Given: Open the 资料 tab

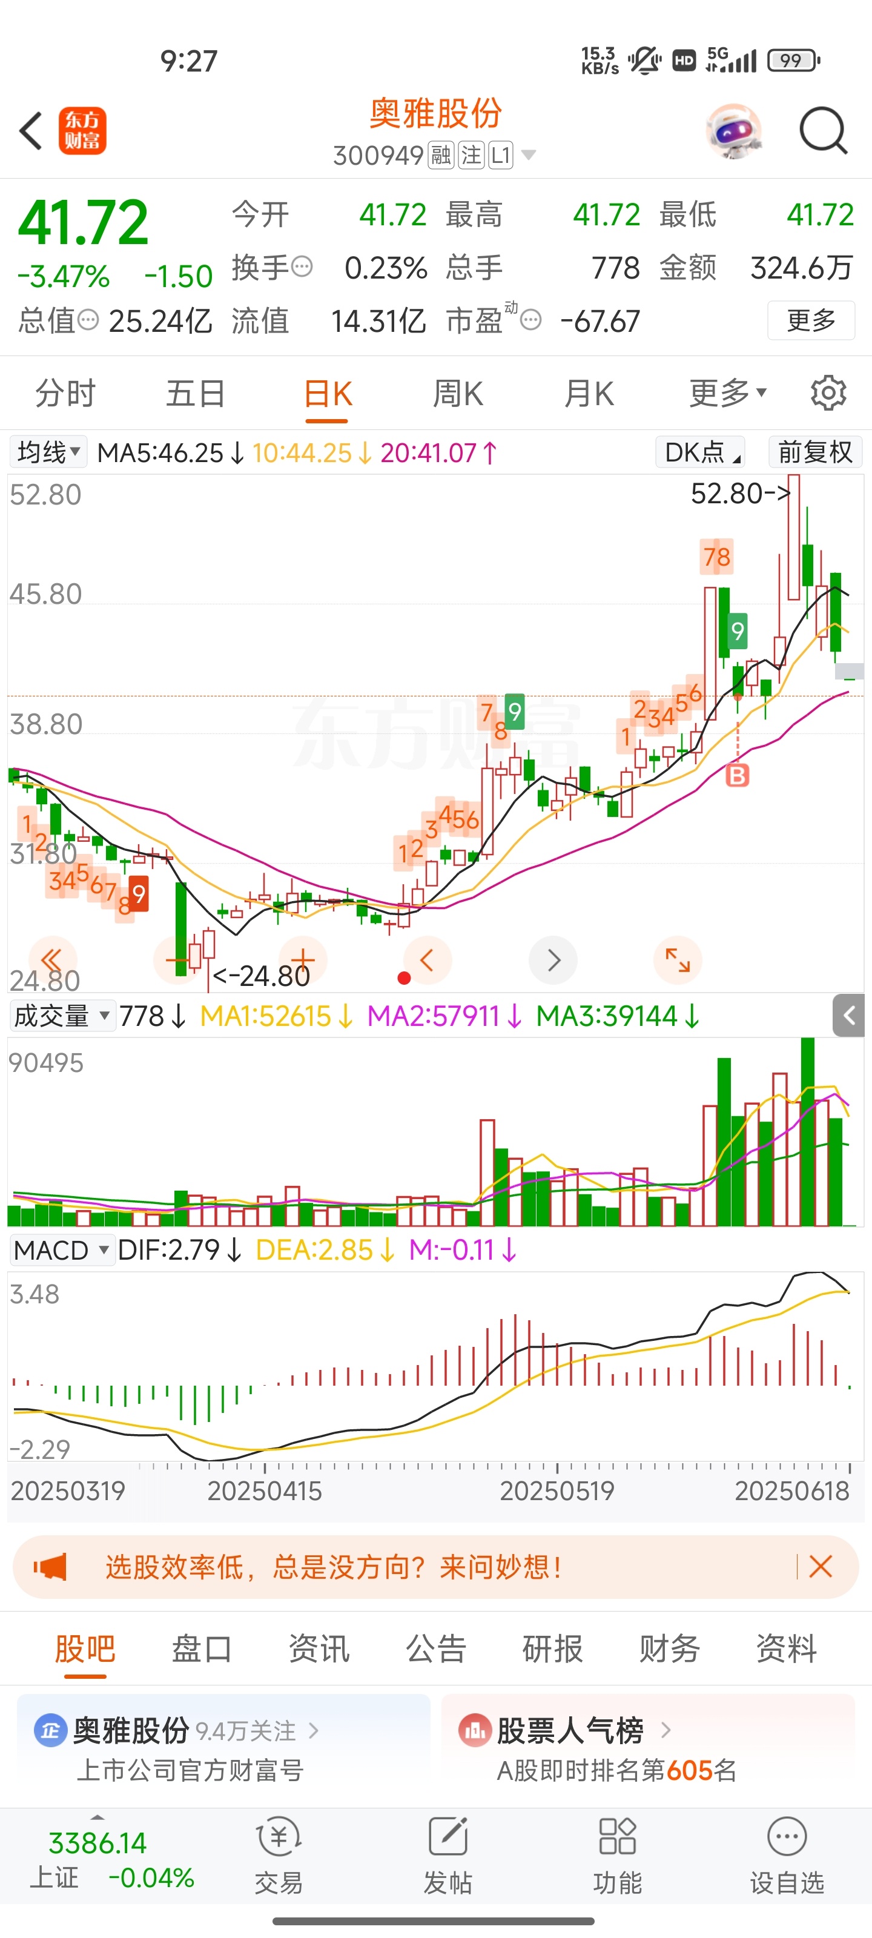Looking at the screenshot, I should (x=786, y=1649).
